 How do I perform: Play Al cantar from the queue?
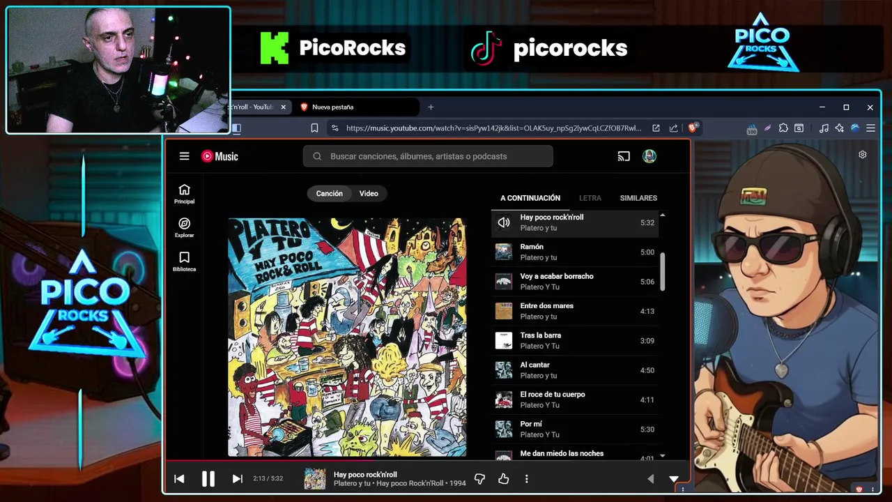(x=575, y=370)
